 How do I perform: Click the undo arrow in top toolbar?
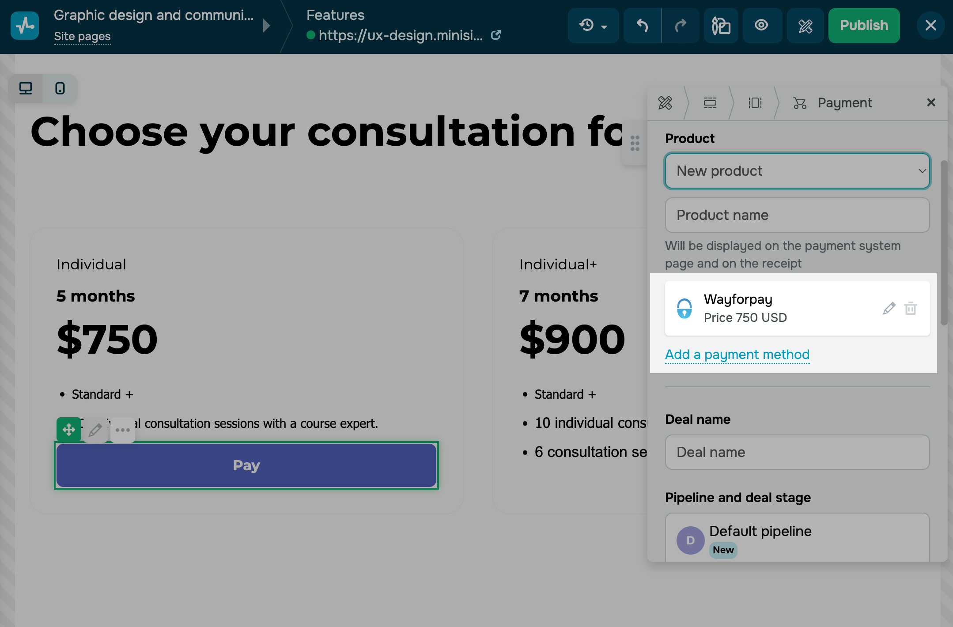pyautogui.click(x=642, y=26)
